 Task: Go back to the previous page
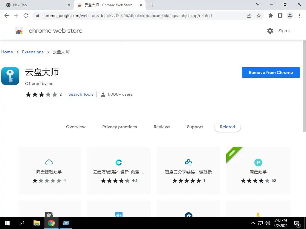(7, 16)
